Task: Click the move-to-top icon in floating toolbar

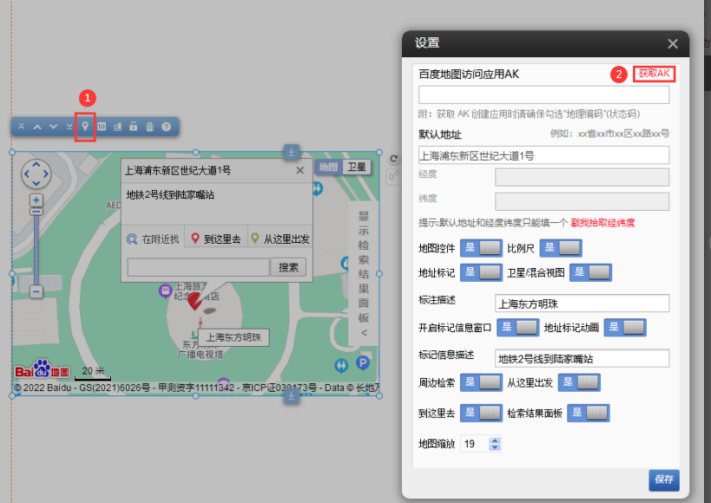Action: pyautogui.click(x=22, y=127)
